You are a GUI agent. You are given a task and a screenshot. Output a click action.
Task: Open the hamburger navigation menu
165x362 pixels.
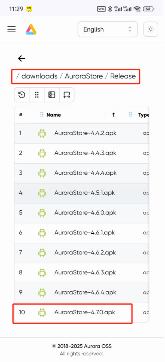(11, 29)
